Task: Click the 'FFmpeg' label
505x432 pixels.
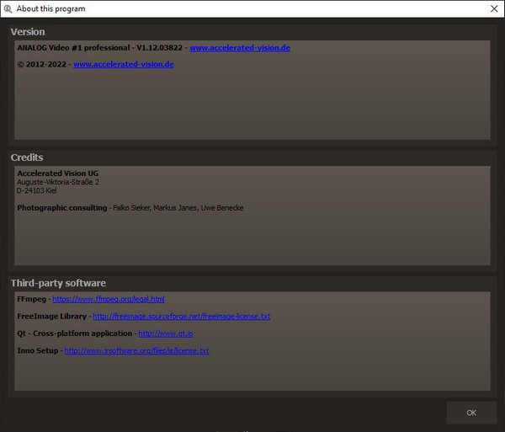Action: (x=32, y=299)
